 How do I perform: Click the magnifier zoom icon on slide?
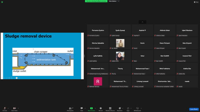(x=12, y=78)
